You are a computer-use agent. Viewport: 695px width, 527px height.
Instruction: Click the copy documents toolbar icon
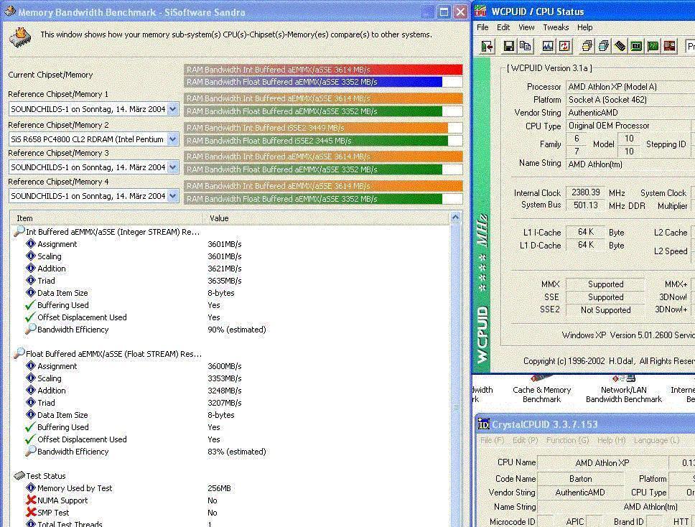tap(525, 47)
